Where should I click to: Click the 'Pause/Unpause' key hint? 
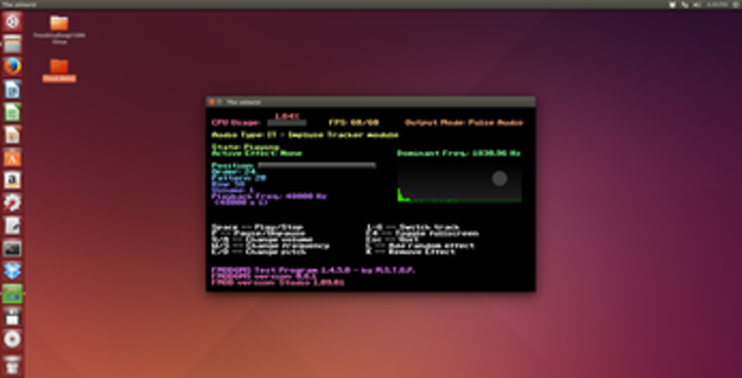coord(259,233)
